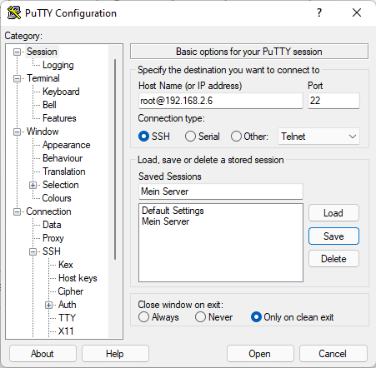Viewport: 376px width, 368px height.
Task: Collapse the Connection tree node
Action: pos(18,212)
